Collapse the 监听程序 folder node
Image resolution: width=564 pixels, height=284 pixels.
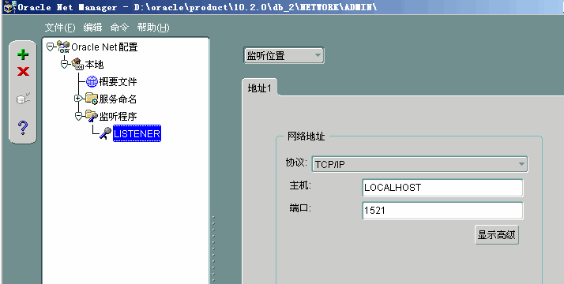(x=78, y=116)
